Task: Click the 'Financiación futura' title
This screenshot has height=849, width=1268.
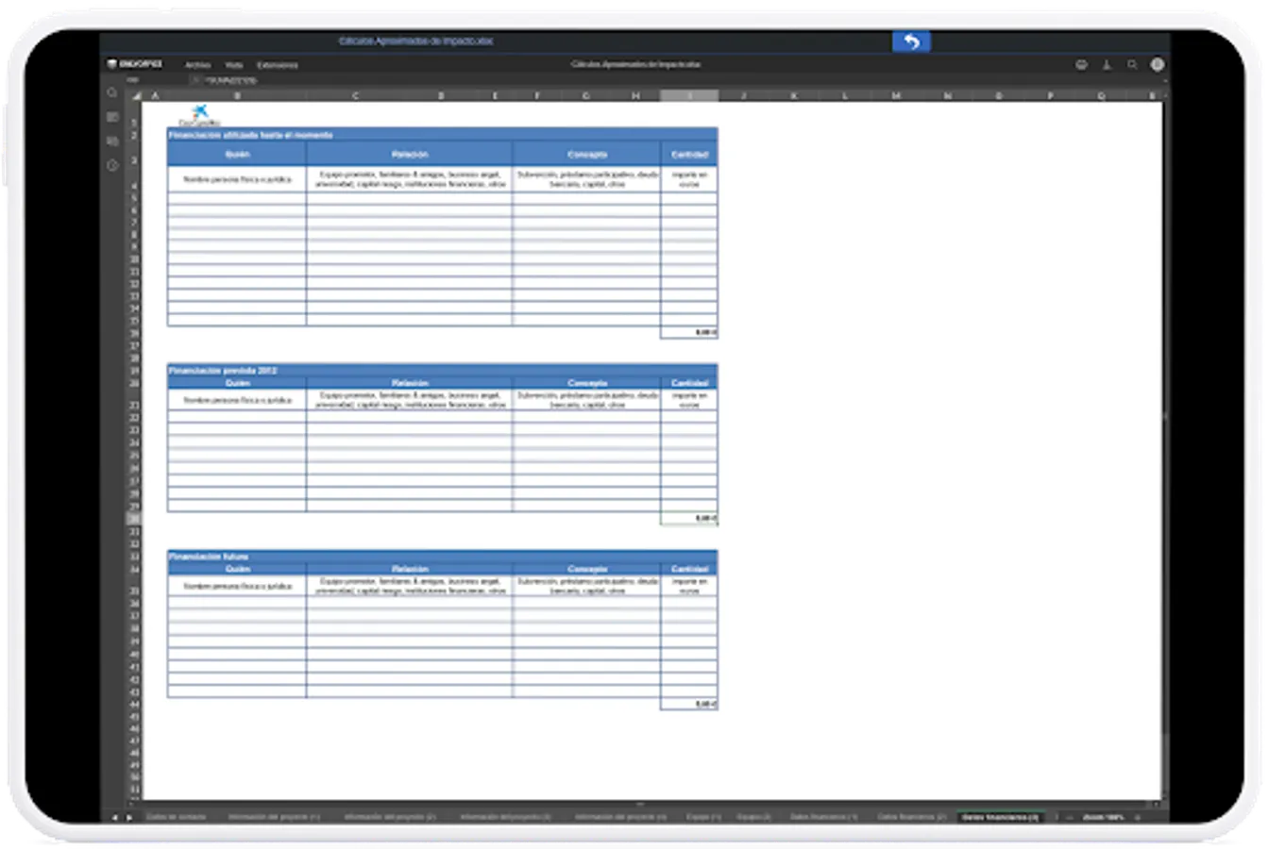Action: tap(209, 557)
